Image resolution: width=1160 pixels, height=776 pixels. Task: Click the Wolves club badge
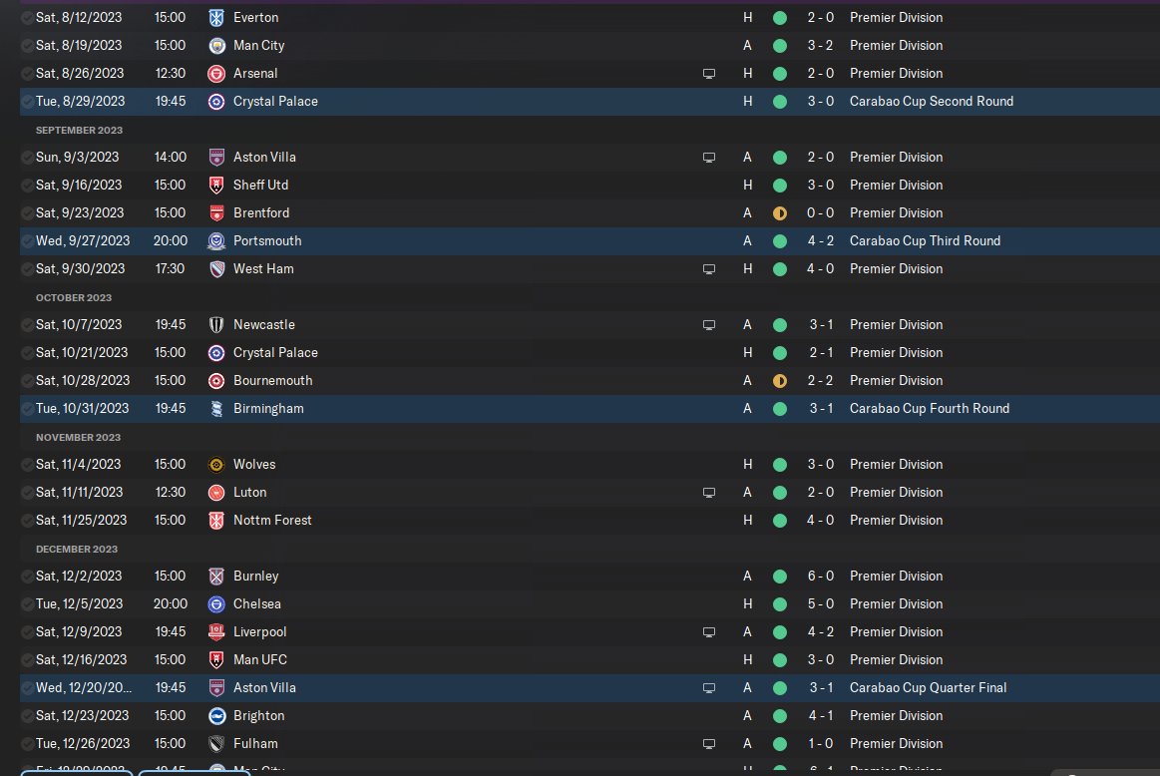tap(216, 465)
